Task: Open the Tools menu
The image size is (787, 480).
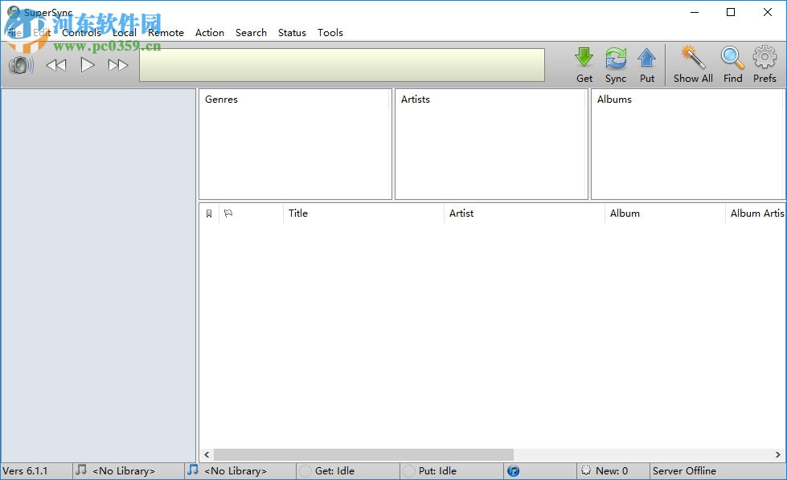Action: point(330,33)
